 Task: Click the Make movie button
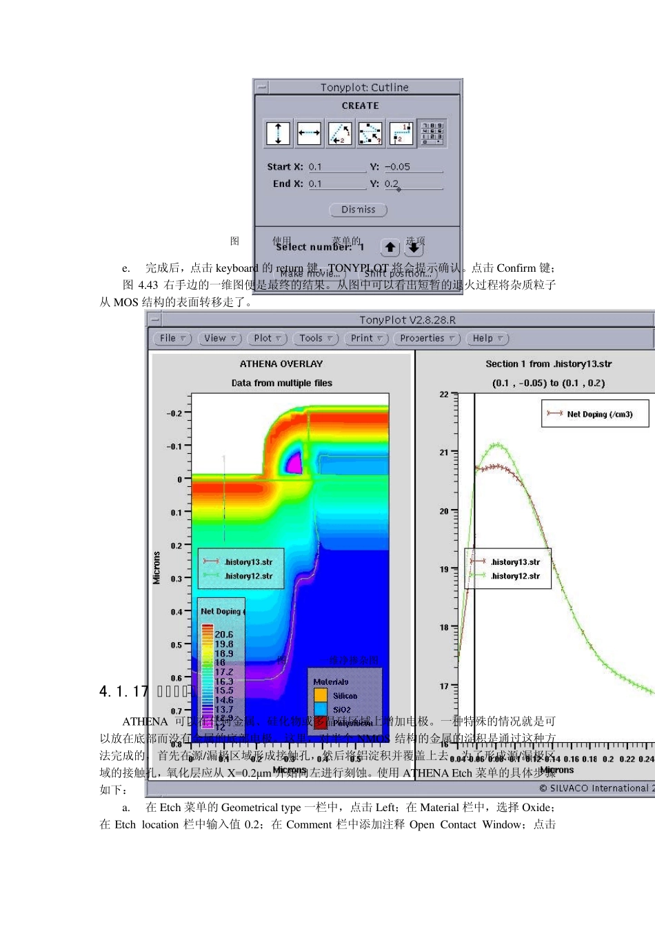point(310,274)
